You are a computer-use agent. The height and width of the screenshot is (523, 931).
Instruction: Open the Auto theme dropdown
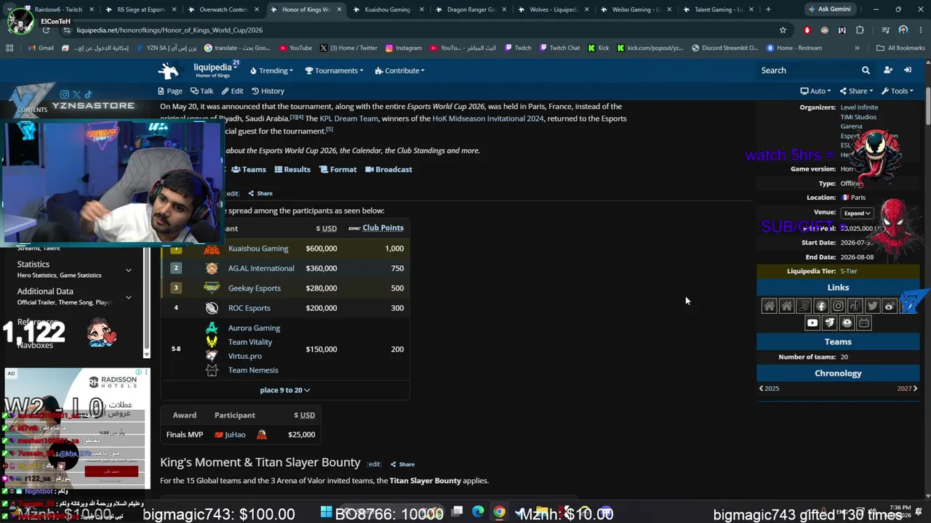(x=815, y=91)
